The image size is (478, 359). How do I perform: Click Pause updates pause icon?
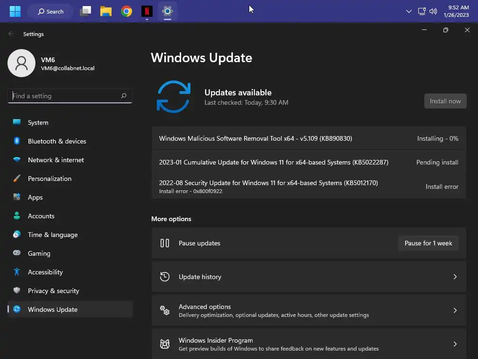click(165, 243)
